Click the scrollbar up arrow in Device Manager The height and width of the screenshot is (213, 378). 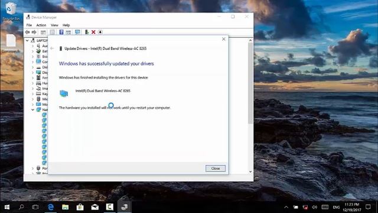[x=250, y=40]
